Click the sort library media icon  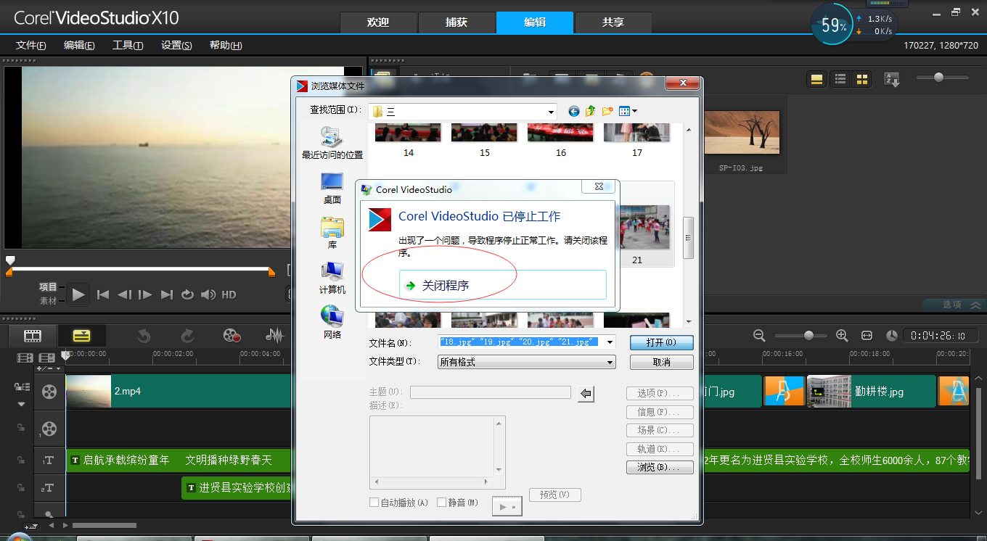pos(892,79)
